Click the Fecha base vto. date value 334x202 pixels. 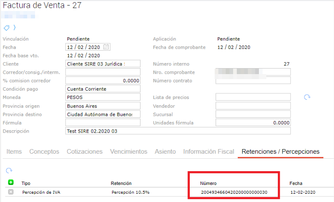coord(83,56)
